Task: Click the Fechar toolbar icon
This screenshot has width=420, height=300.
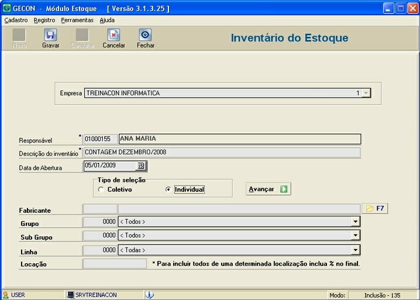Action: tap(145, 35)
